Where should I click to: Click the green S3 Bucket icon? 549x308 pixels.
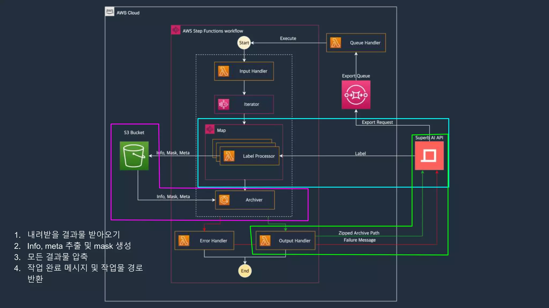tap(134, 156)
